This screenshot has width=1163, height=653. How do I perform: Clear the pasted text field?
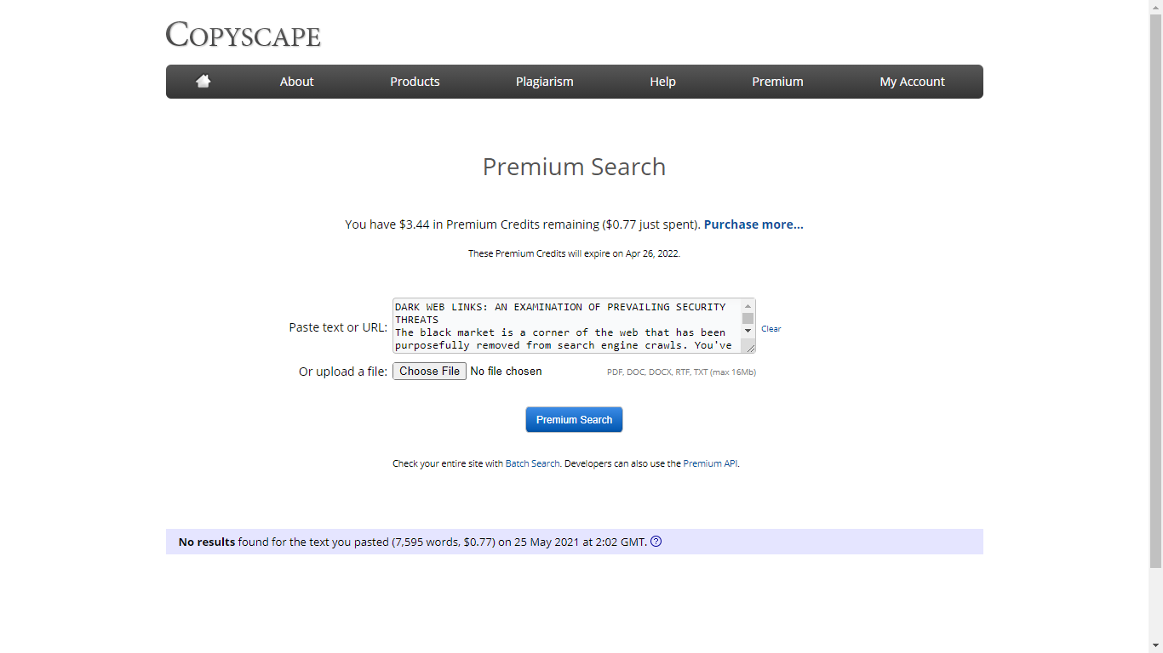point(771,329)
